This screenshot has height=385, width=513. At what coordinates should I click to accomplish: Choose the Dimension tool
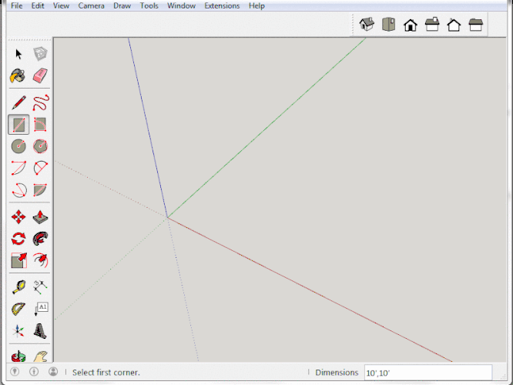pos(41,287)
